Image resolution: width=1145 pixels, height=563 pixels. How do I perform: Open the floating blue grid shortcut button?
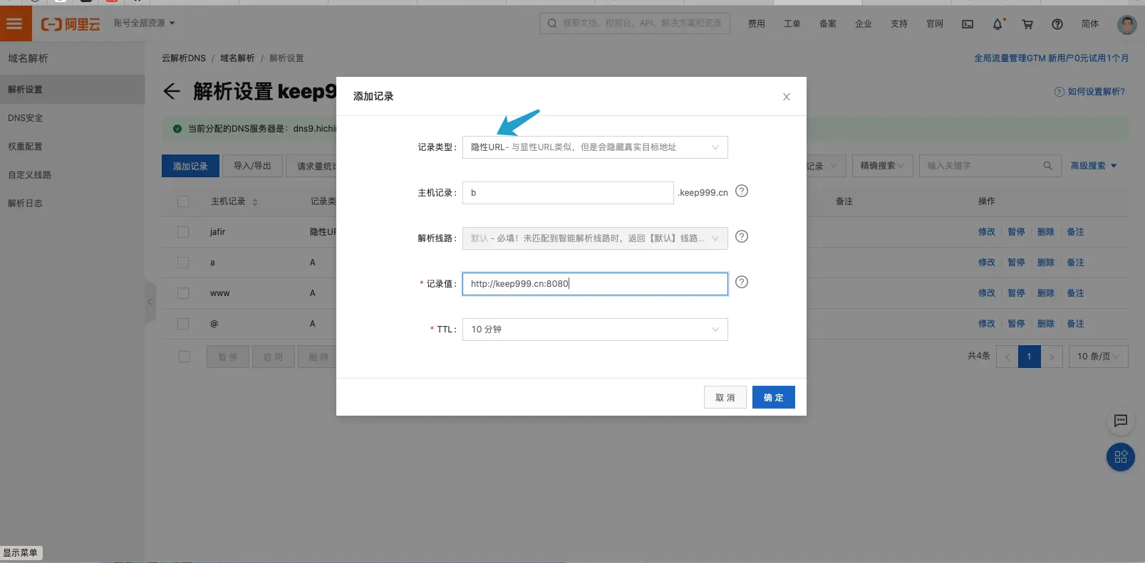pos(1121,457)
